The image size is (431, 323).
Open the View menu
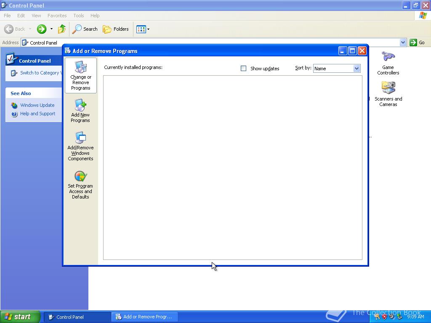click(36, 16)
